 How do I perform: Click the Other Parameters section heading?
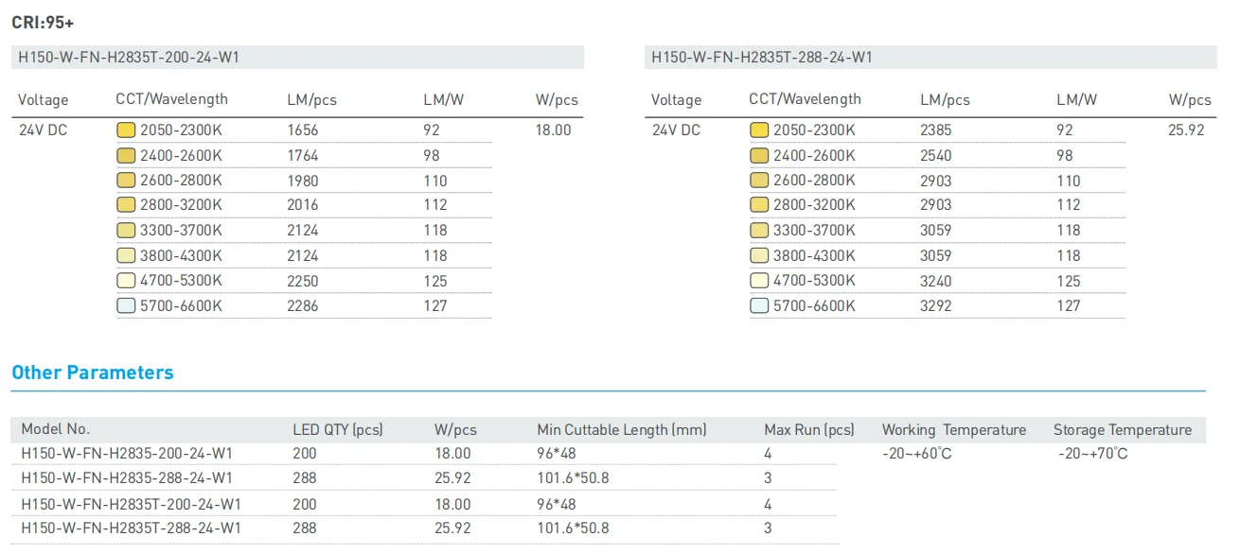(x=93, y=372)
